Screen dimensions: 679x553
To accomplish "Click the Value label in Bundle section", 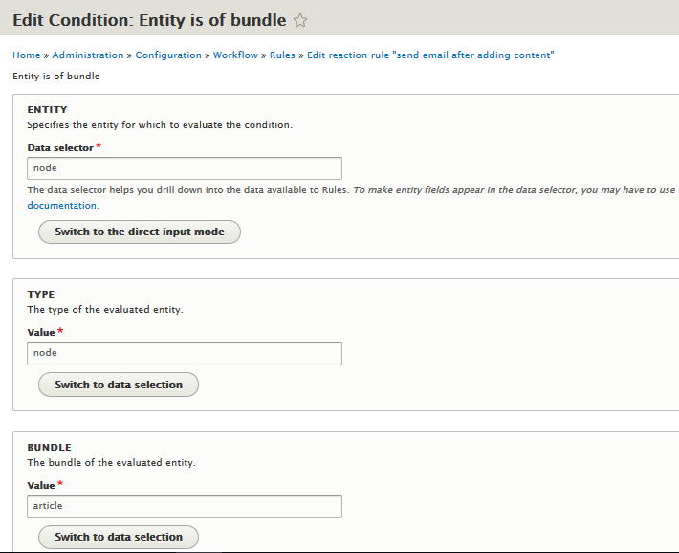I will (x=41, y=485).
